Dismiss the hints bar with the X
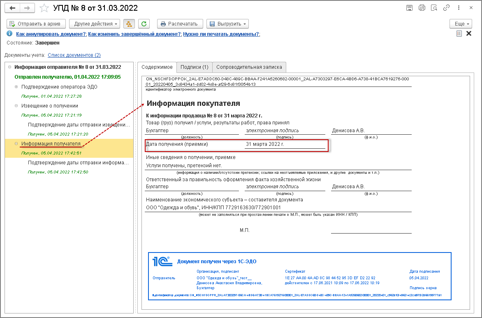This screenshot has height=318, width=482. (469, 33)
